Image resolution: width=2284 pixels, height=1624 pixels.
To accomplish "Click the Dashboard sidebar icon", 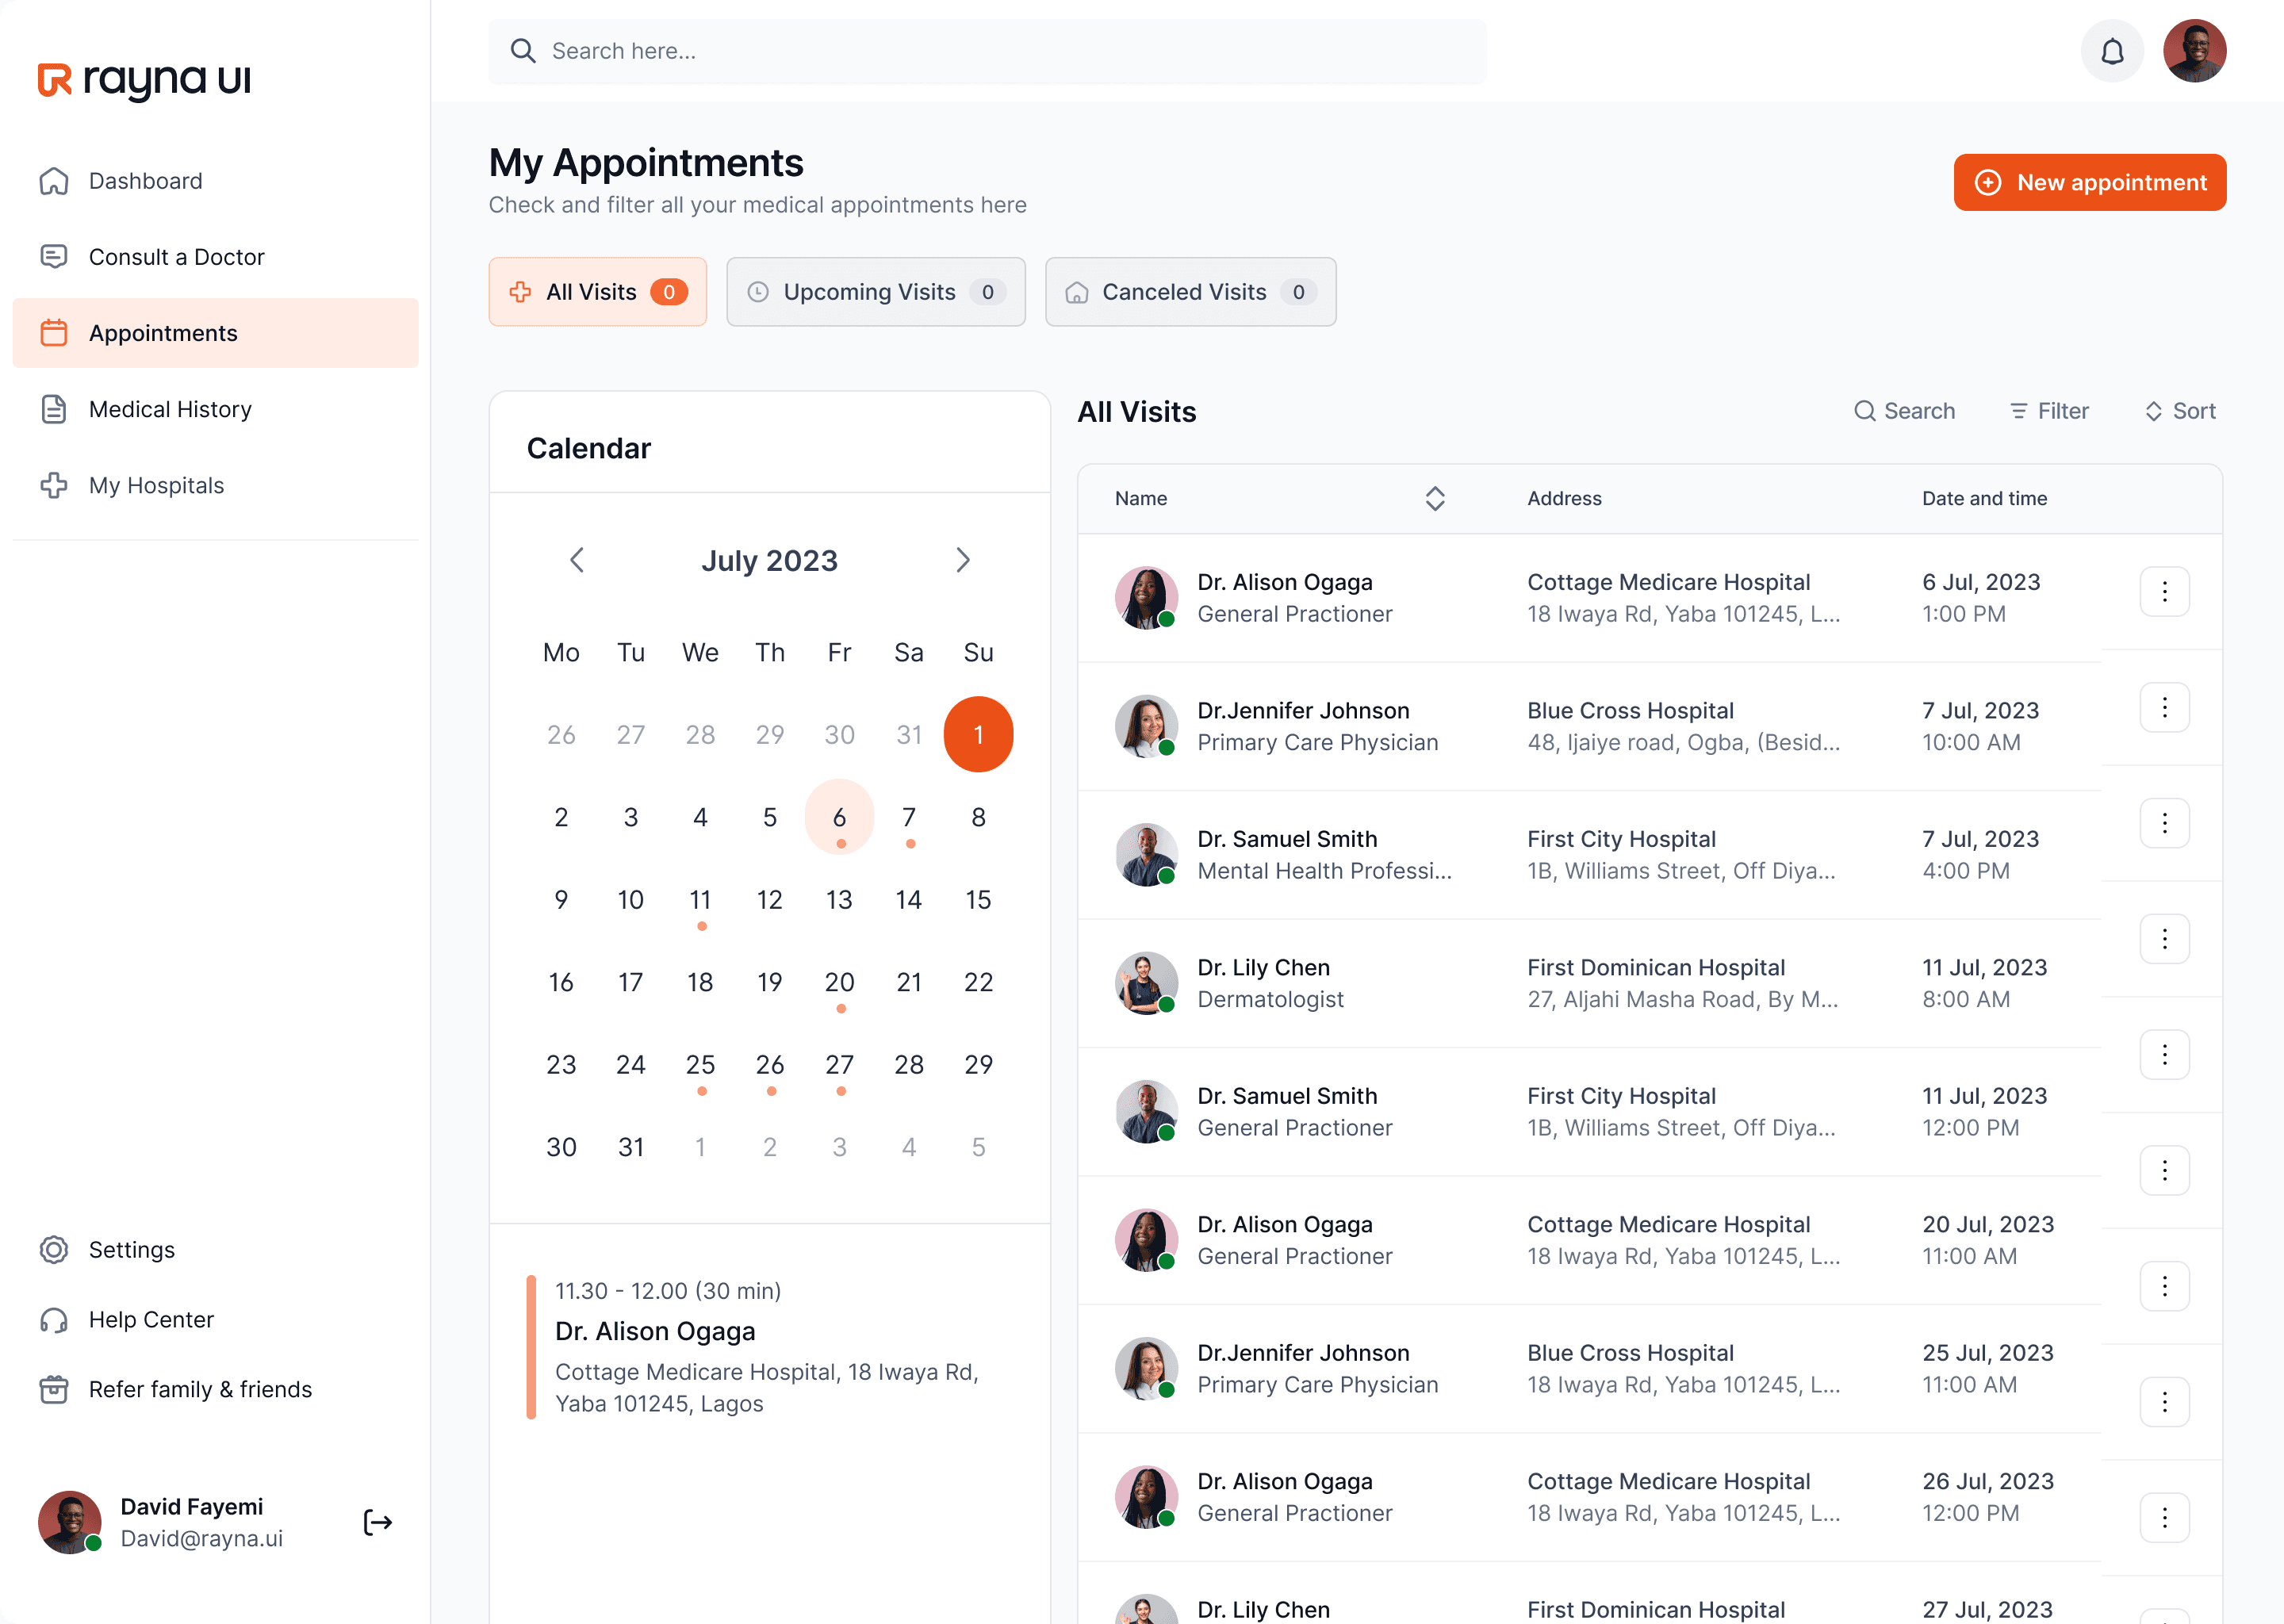I will (x=52, y=181).
